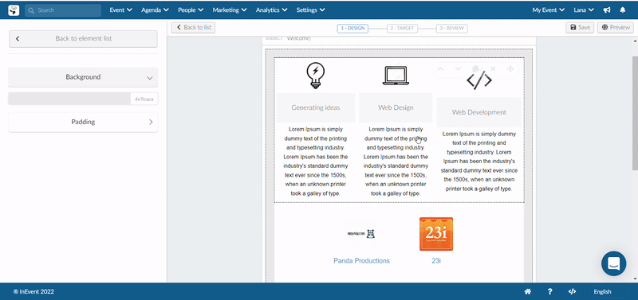638x300 pixels.
Task: Open the Agenda menu
Action: (156, 10)
